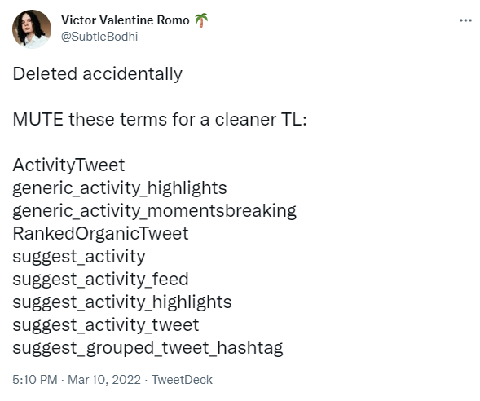This screenshot has width=480, height=401.
Task: Click the 'Deleted accidentally' text line
Action: coord(97,74)
